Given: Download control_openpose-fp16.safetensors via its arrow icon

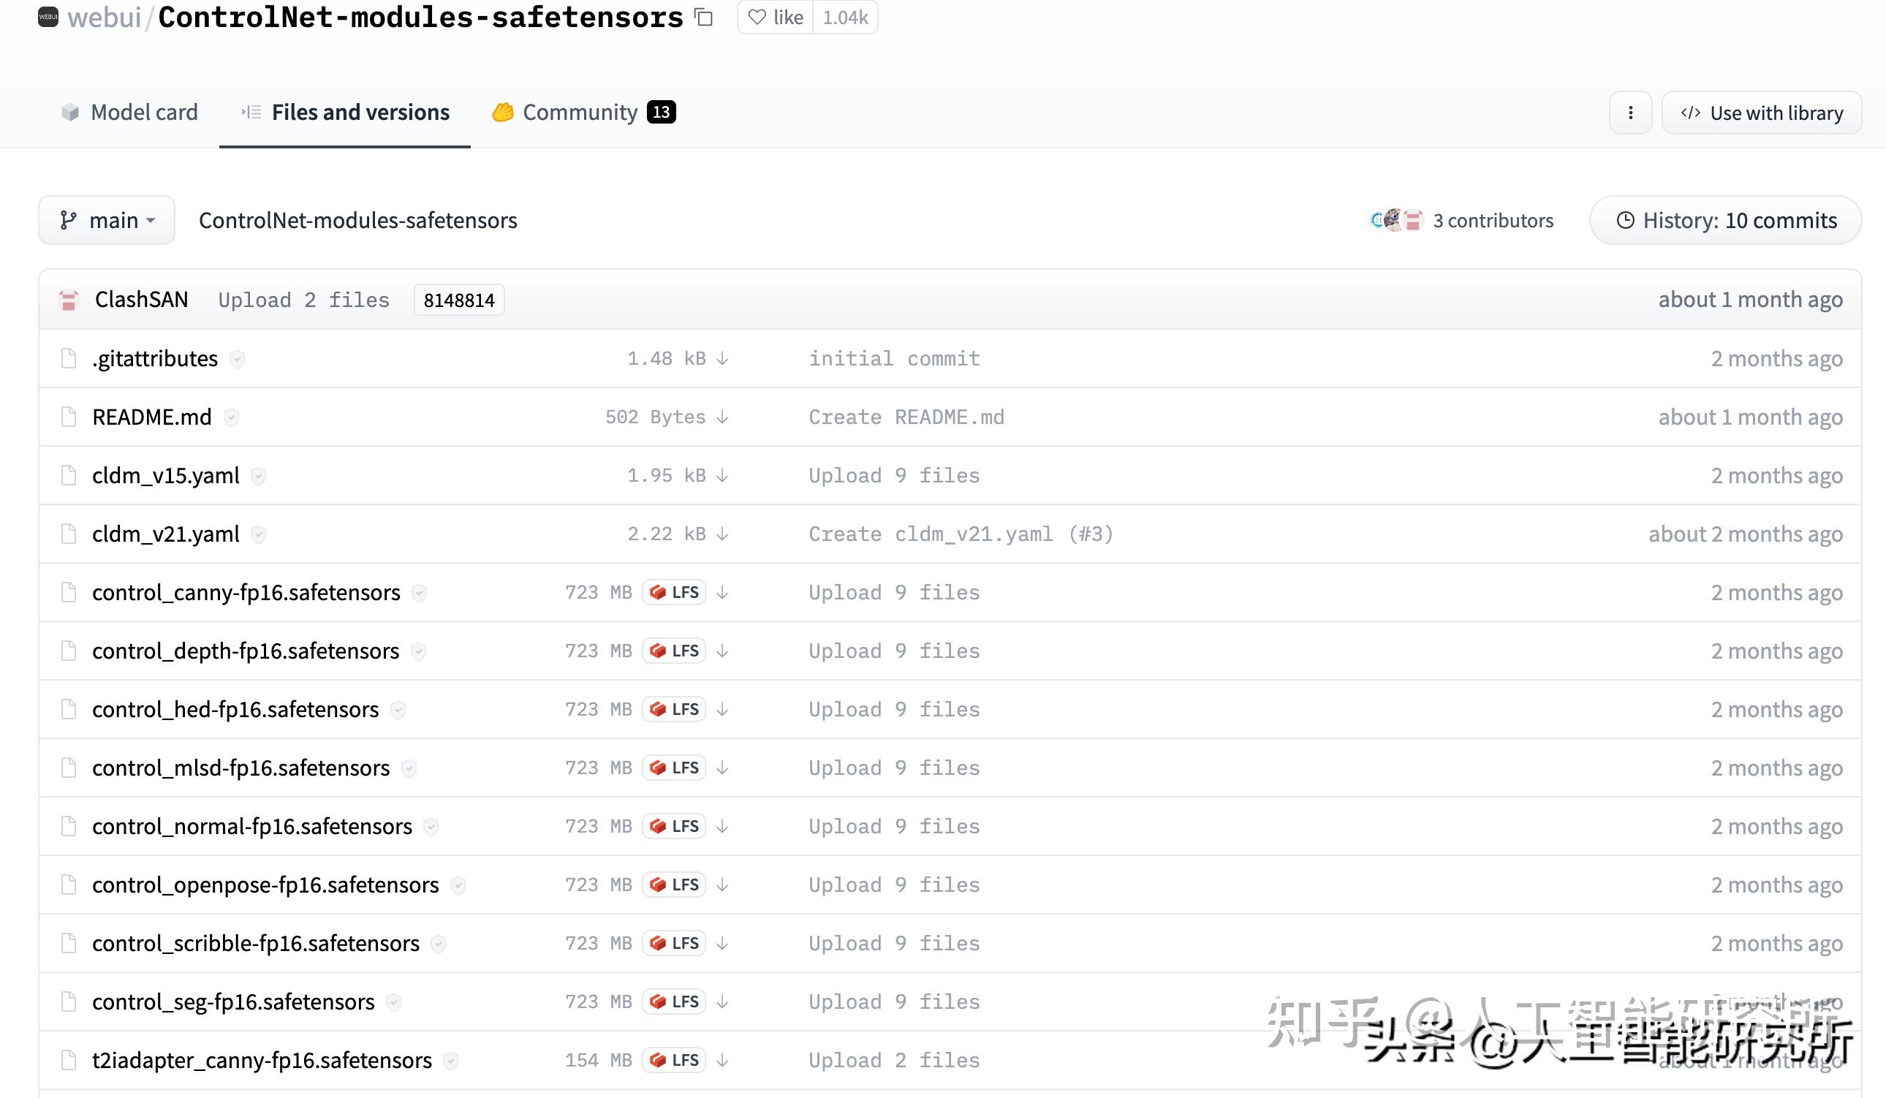Looking at the screenshot, I should (x=722, y=884).
